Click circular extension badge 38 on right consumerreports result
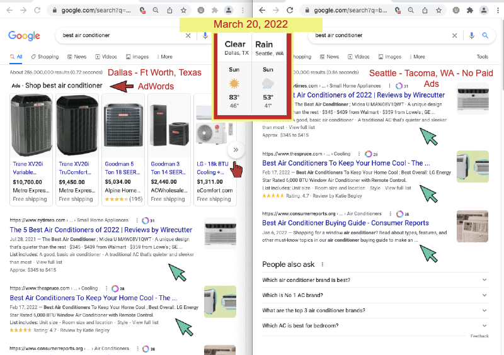Screen dimensions: 504x355 coord(403,214)
